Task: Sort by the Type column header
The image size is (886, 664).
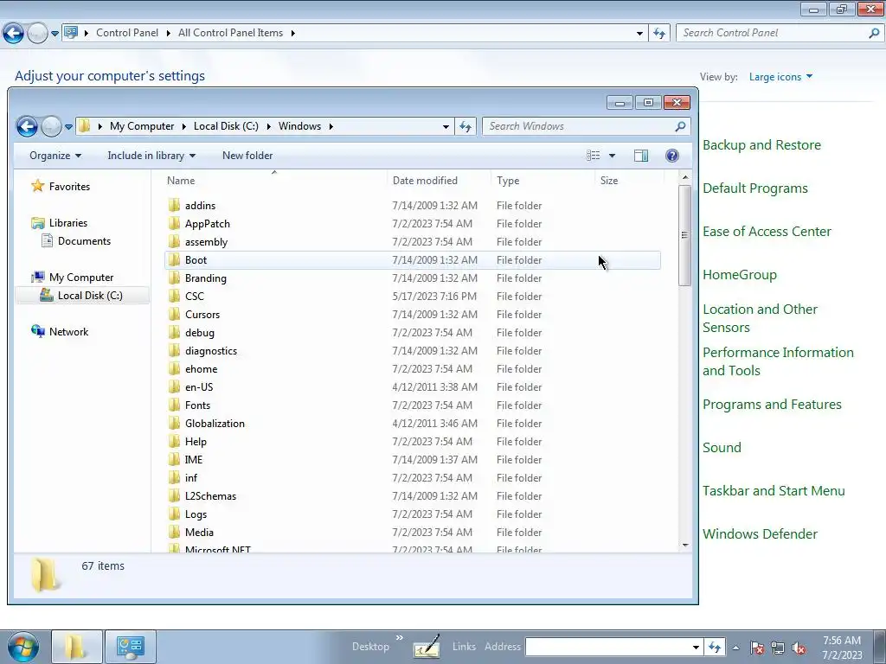Action: pyautogui.click(x=543, y=180)
